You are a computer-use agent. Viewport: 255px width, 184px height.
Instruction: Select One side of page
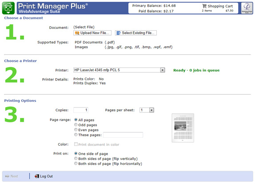(x=76, y=153)
